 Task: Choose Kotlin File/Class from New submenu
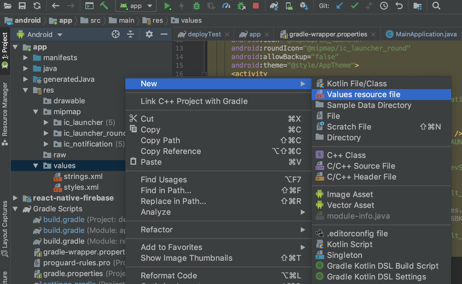click(381, 84)
